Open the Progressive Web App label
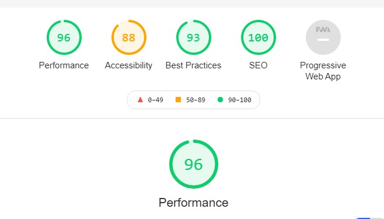This screenshot has height=219, width=384. coord(323,71)
